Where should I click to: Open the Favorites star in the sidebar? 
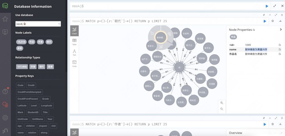point(5,19)
